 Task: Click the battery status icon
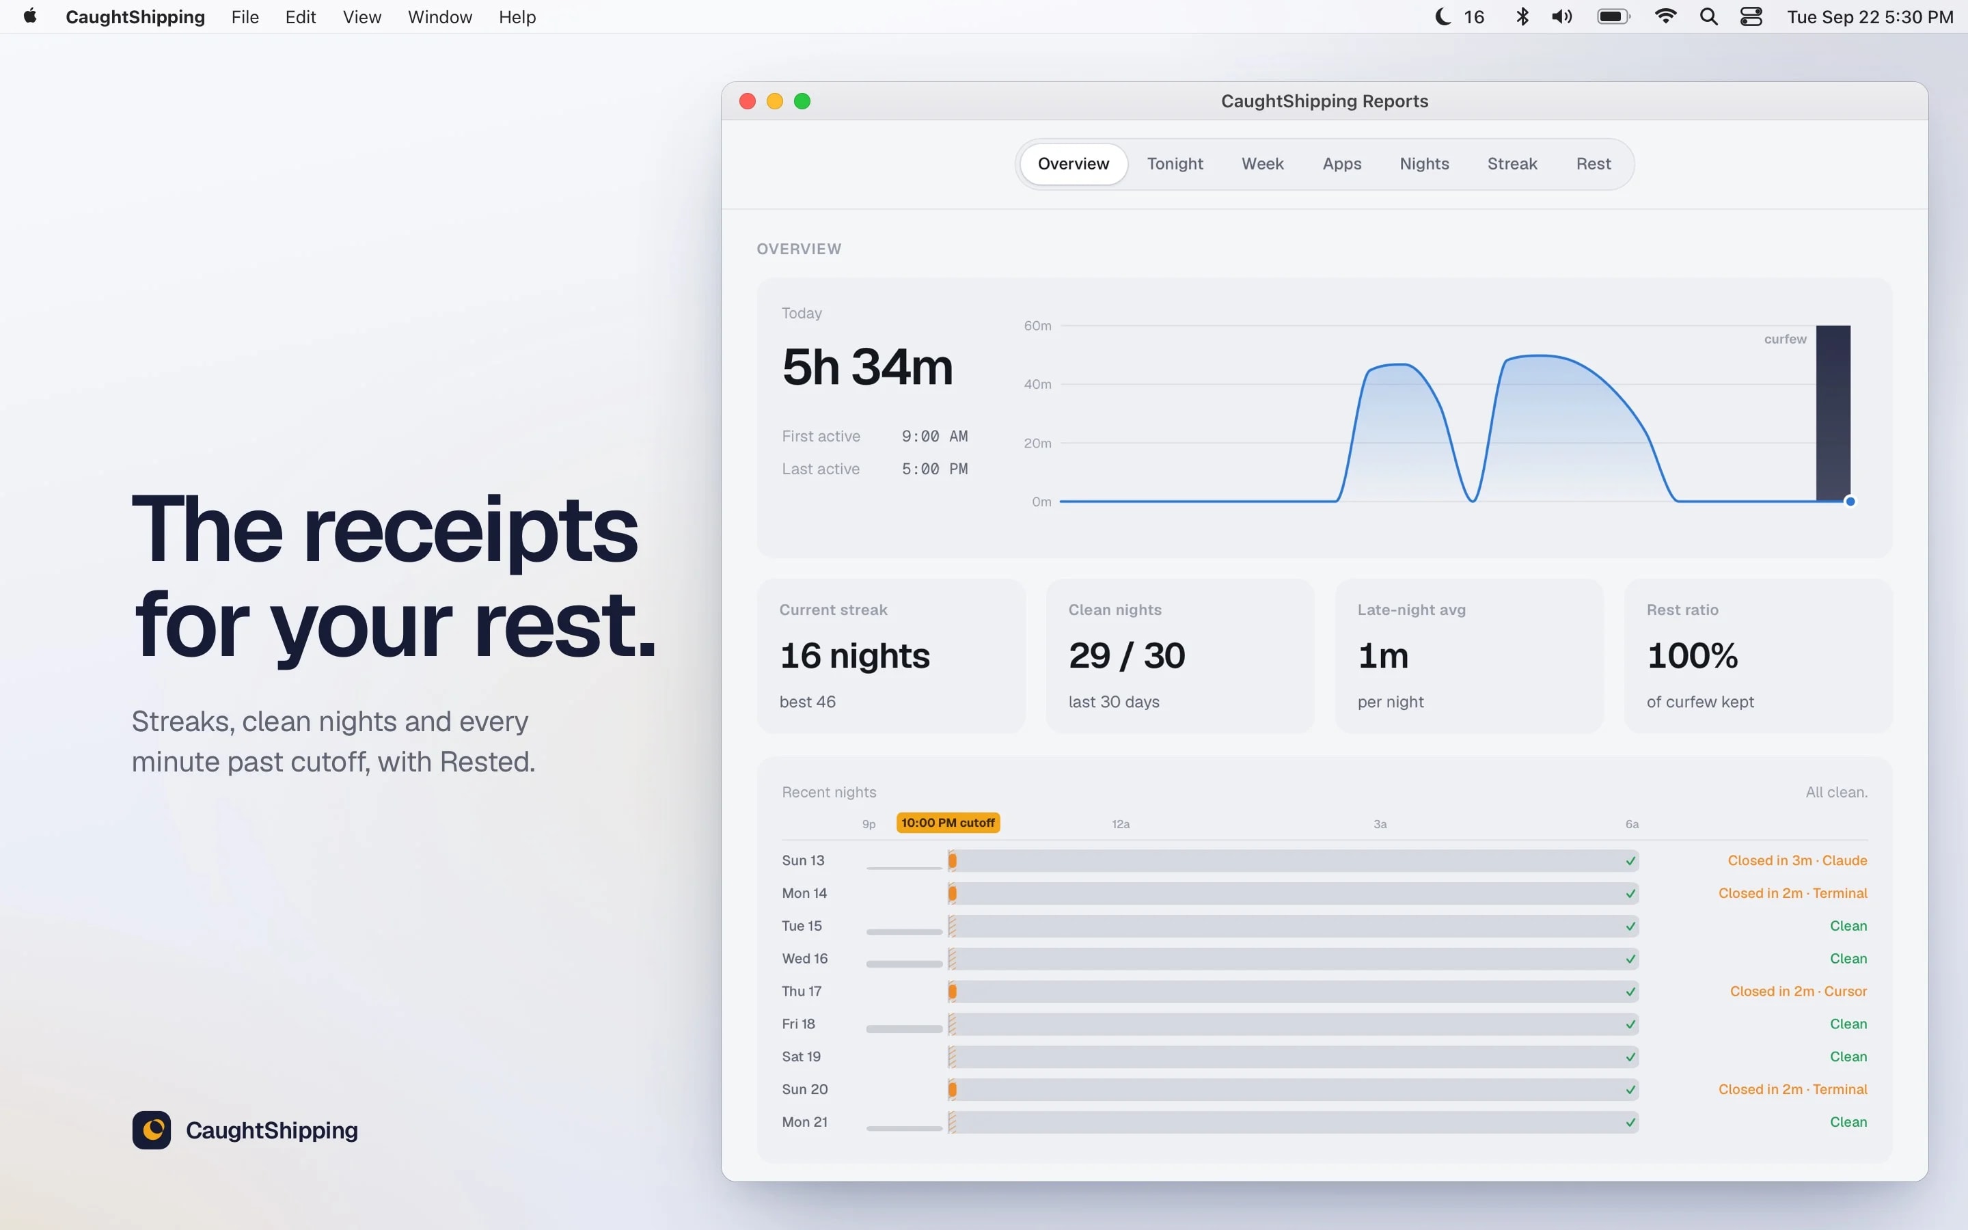click(x=1613, y=17)
